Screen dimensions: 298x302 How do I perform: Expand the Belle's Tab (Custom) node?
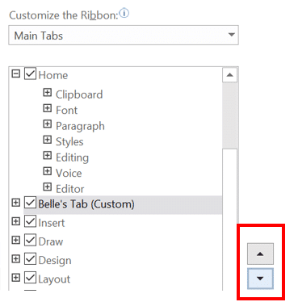pyautogui.click(x=16, y=203)
